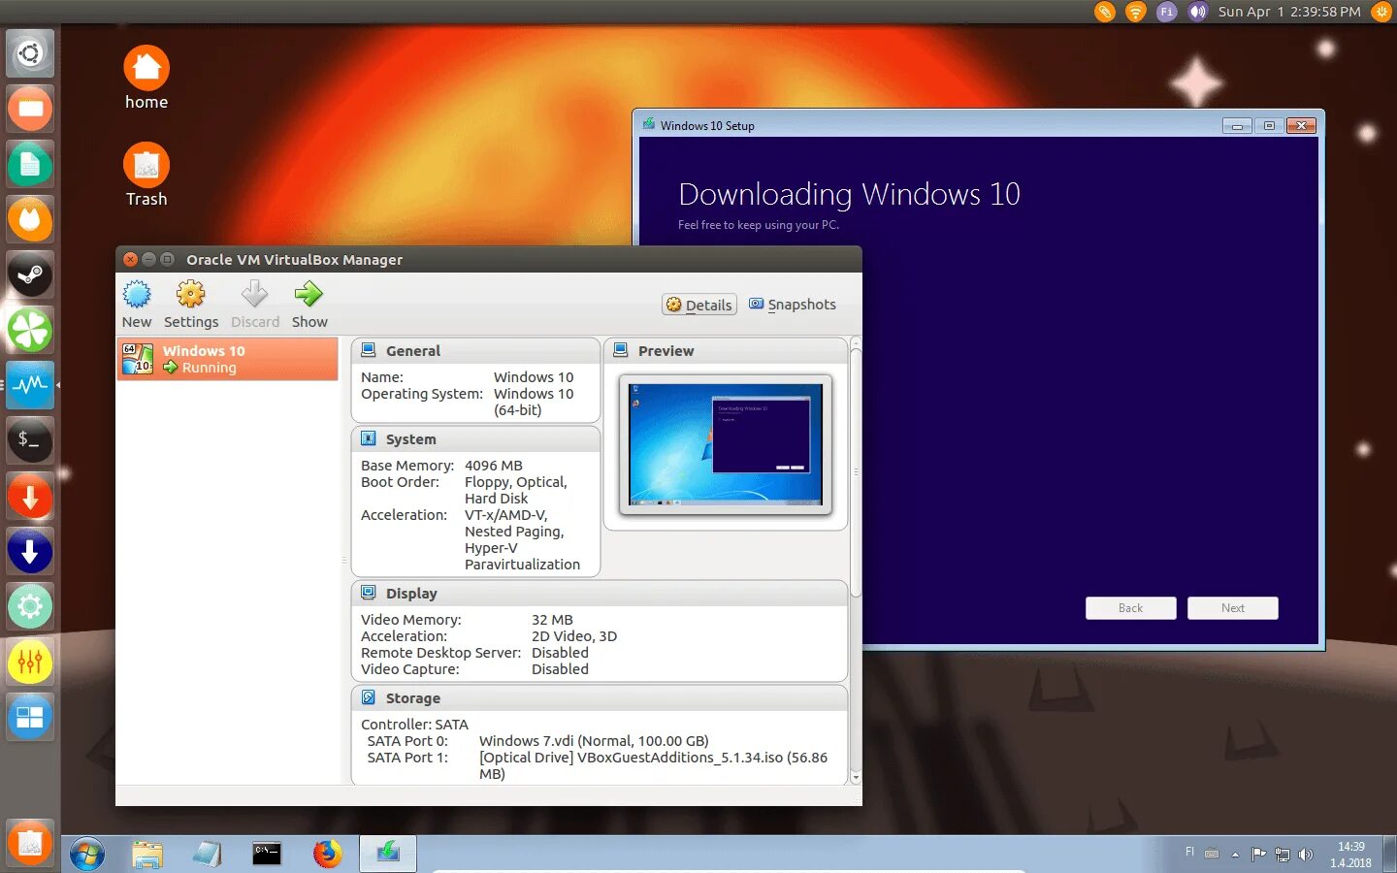Click the Windows 7.vdi storage entry
Image resolution: width=1397 pixels, height=873 pixels.
point(594,741)
